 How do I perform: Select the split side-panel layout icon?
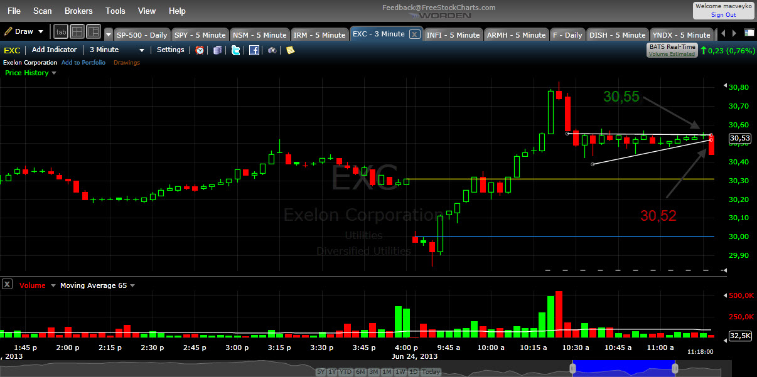point(94,31)
